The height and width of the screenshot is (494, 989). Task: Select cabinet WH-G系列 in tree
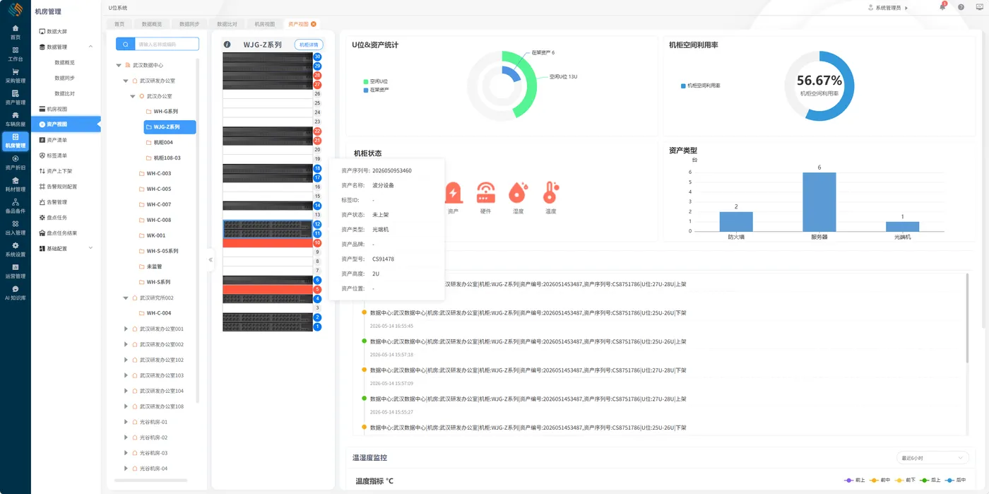coord(165,112)
